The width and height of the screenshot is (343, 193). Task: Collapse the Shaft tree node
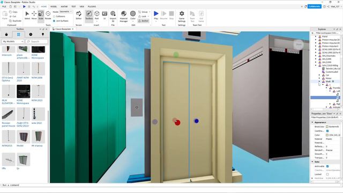point(319,81)
